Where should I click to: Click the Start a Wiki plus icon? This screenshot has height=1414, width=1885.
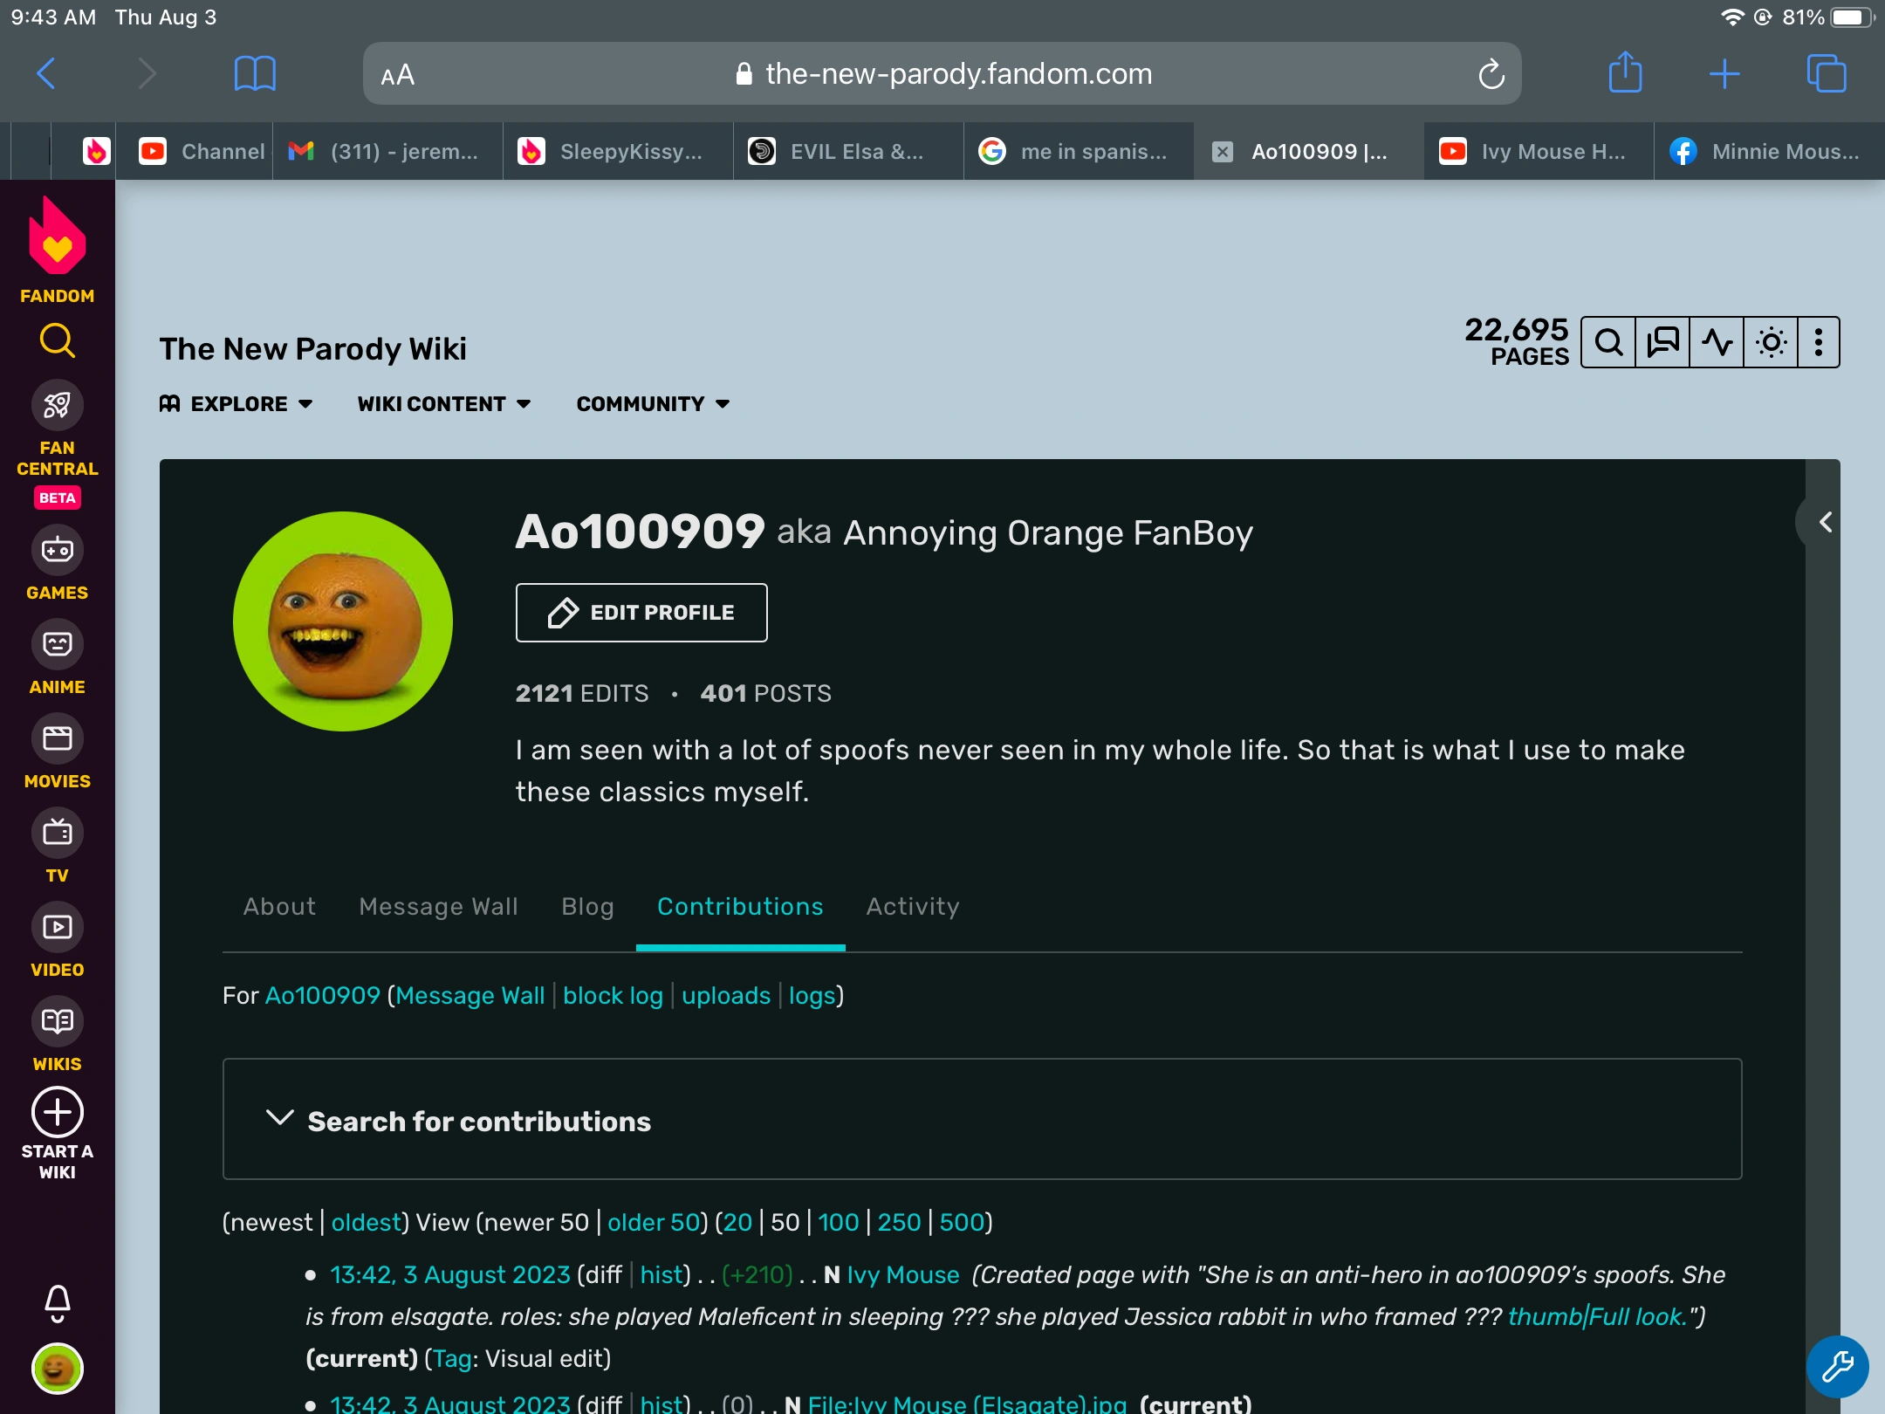[x=57, y=1113]
